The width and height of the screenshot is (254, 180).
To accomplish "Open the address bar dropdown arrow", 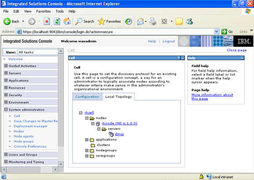I will [x=217, y=32].
